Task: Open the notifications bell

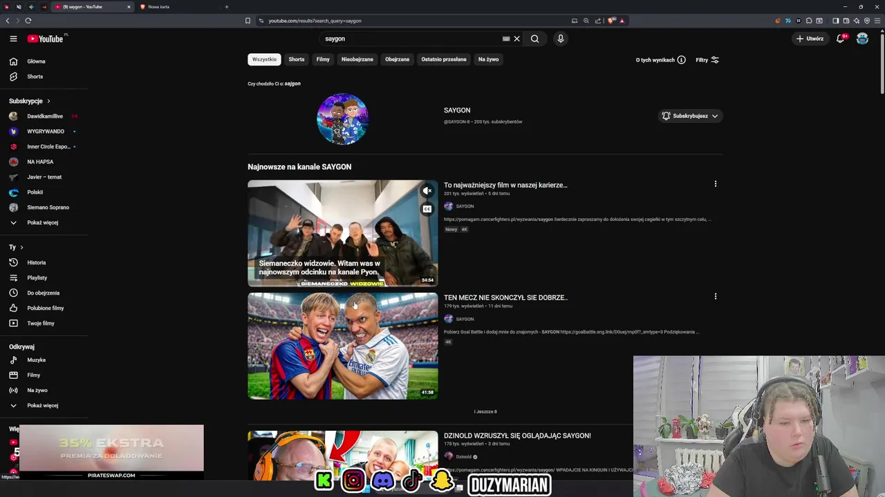Action: [x=841, y=39]
